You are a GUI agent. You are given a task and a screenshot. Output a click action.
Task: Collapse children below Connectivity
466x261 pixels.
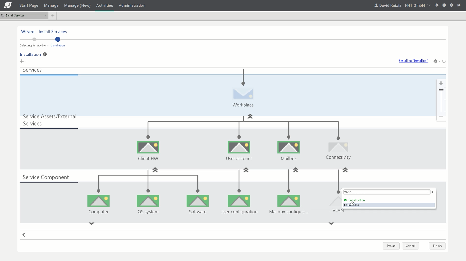pos(345,170)
